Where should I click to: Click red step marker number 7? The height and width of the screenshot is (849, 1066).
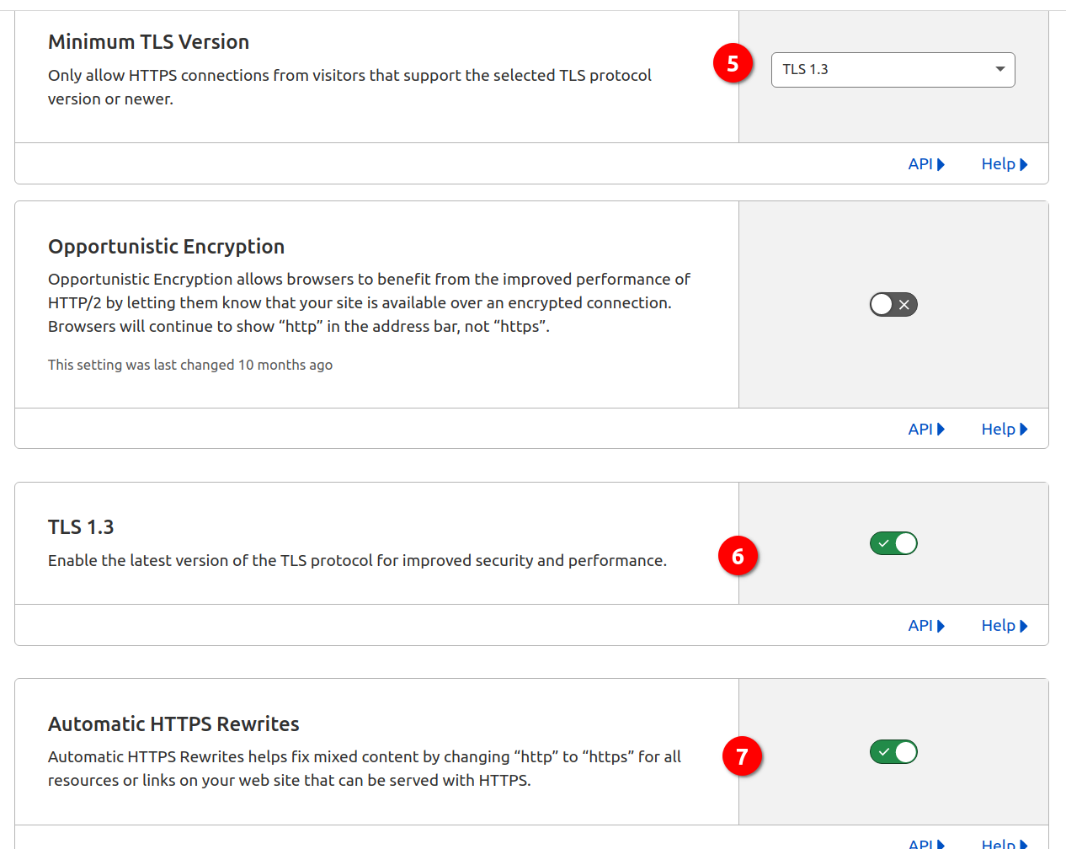coord(742,756)
